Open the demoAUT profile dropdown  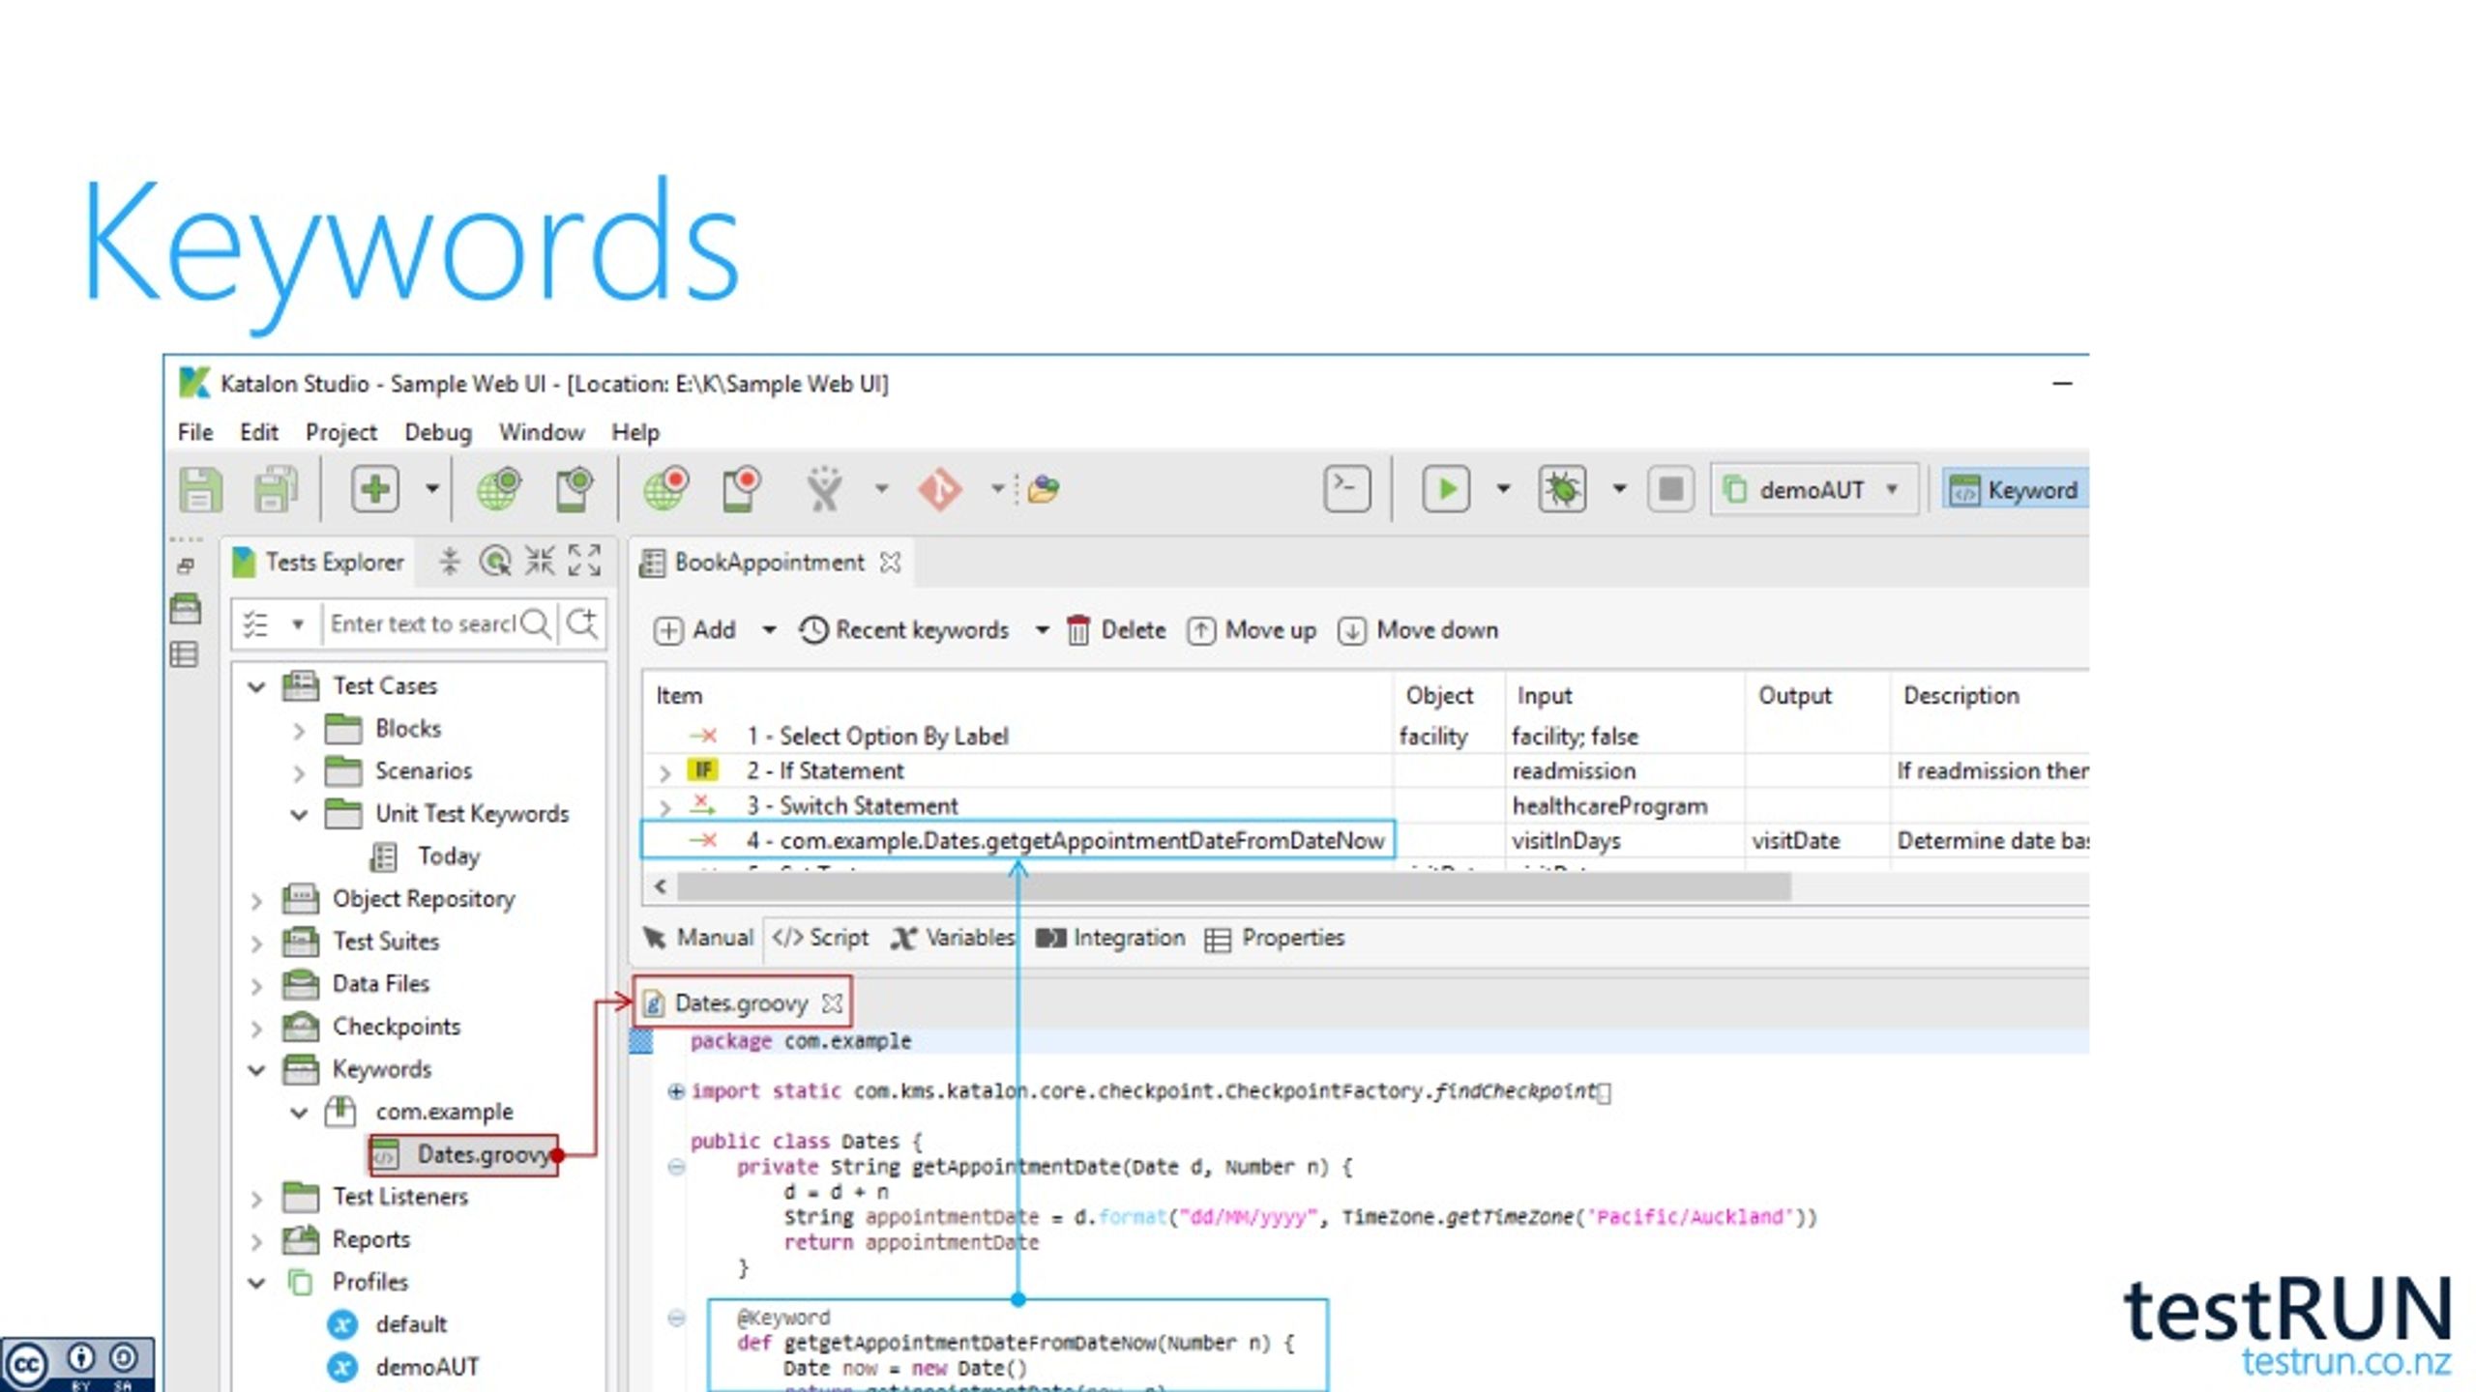(1814, 490)
